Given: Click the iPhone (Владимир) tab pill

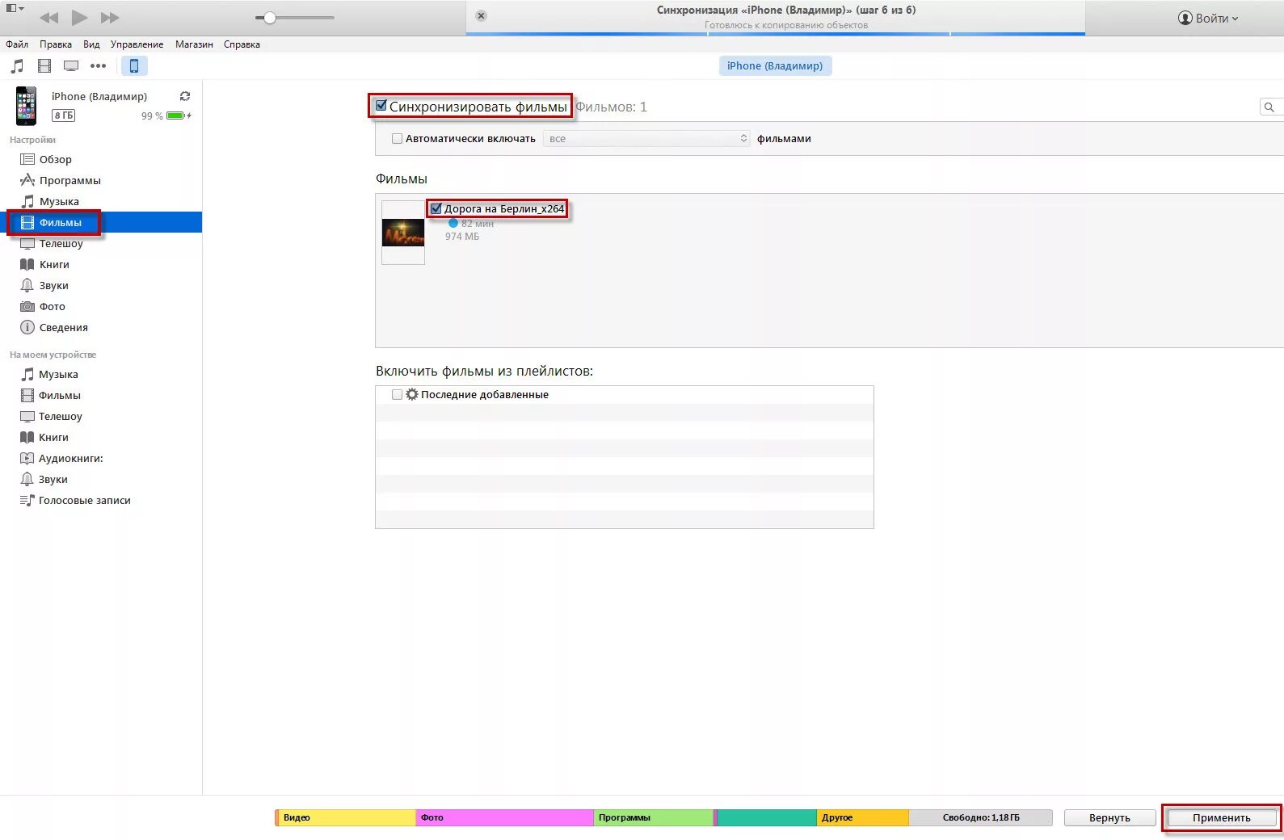Looking at the screenshot, I should (x=775, y=65).
